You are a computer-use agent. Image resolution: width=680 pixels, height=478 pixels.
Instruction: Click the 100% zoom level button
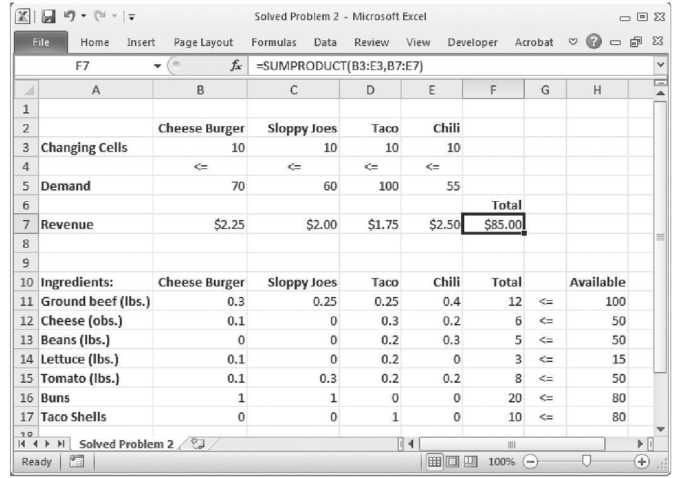(502, 462)
